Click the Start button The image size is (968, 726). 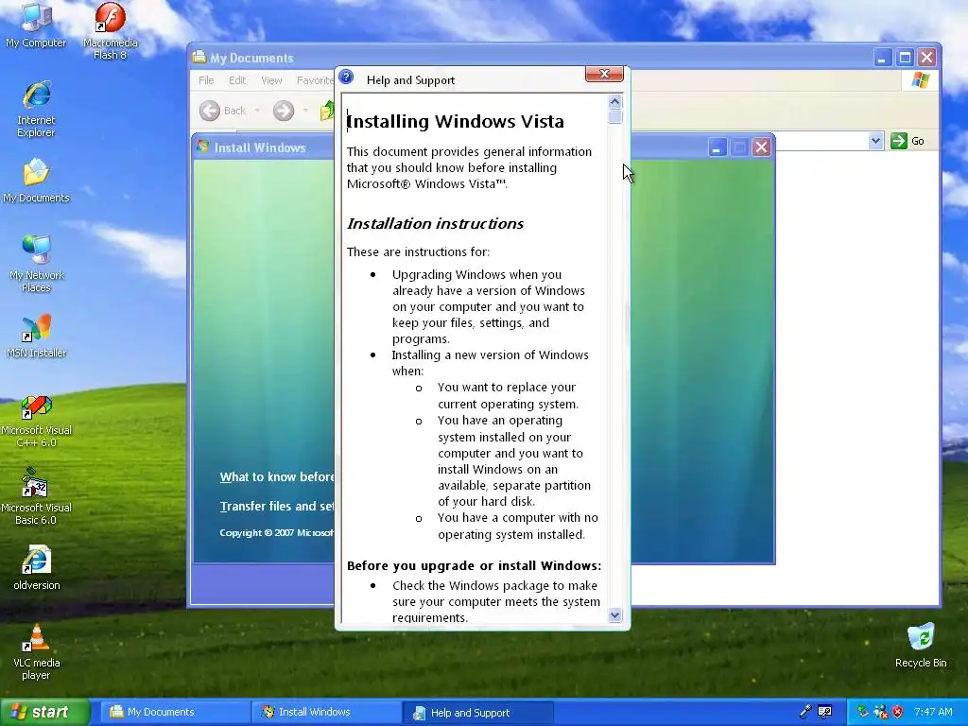45,712
